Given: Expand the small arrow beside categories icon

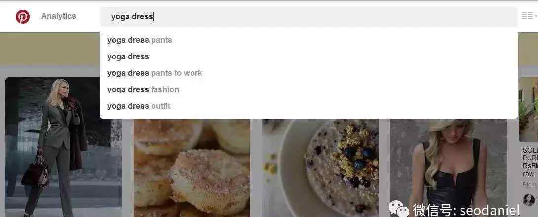Looking at the screenshot, I should [x=536, y=16].
